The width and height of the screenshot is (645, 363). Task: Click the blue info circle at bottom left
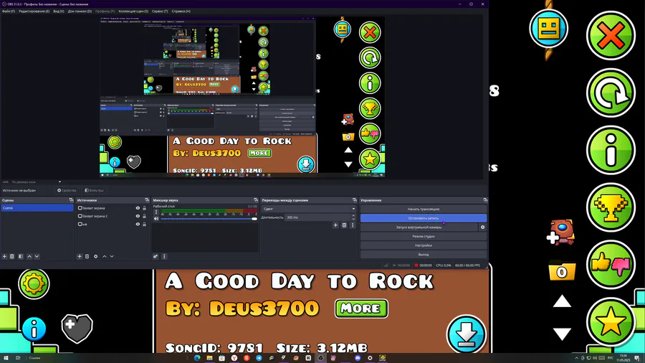(34, 329)
